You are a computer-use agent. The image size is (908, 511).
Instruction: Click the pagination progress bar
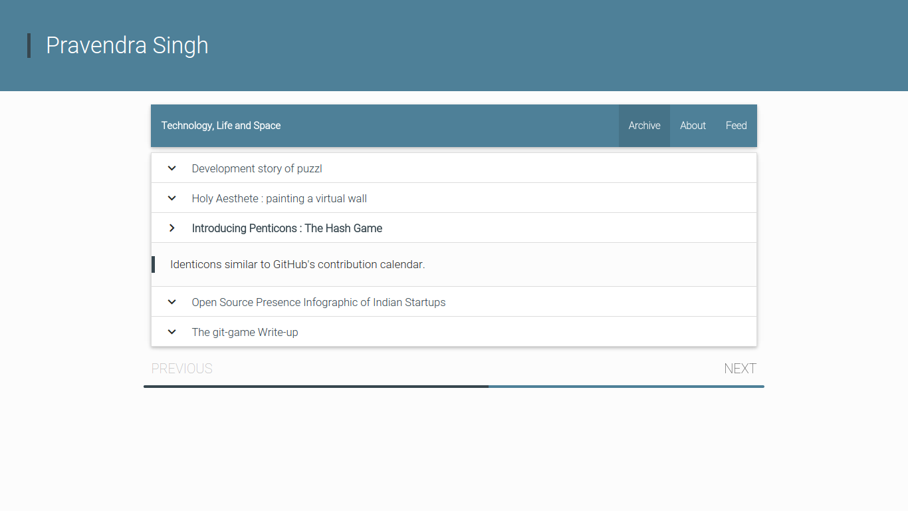pyautogui.click(x=454, y=387)
